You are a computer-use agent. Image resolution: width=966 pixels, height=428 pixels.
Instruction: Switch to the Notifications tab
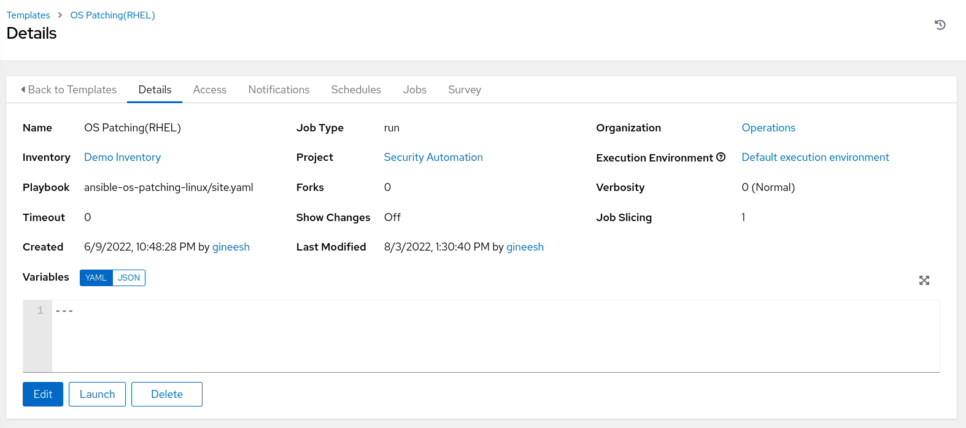pyautogui.click(x=279, y=90)
